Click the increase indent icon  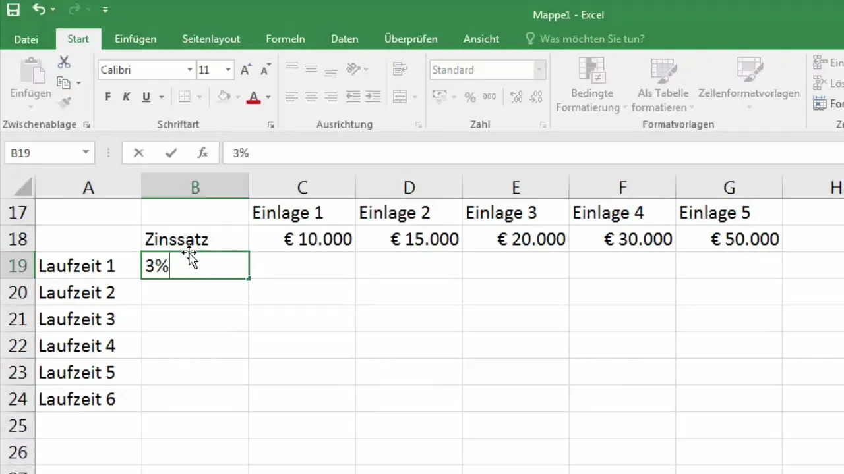click(373, 97)
